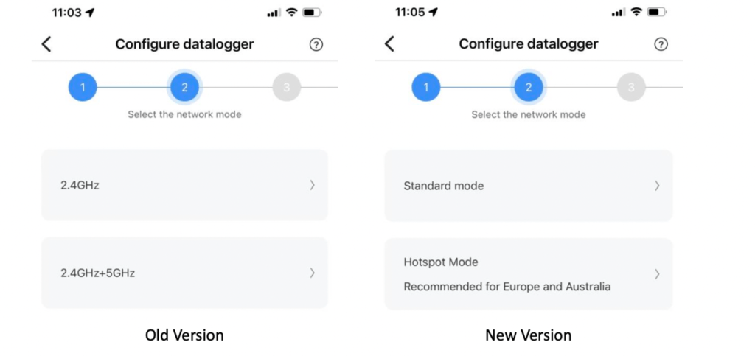Choose the 2.4GHz+5GHz network mode
The width and height of the screenshot is (755, 356).
pyautogui.click(x=184, y=273)
